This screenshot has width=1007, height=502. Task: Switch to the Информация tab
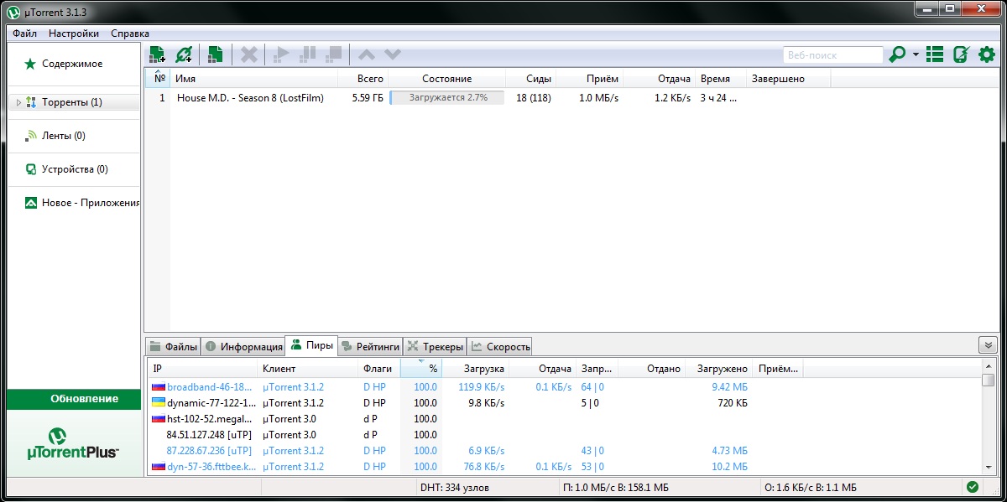[x=243, y=346]
